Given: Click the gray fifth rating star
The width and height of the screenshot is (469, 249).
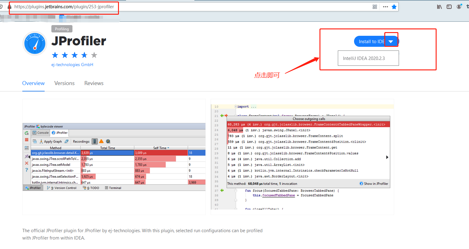Looking at the screenshot, I should coord(94,55).
